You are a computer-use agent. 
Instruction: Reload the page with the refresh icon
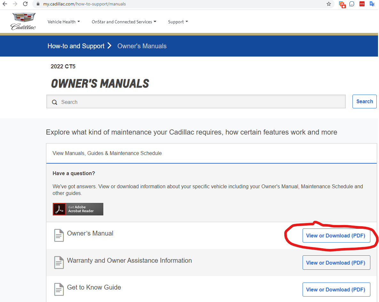(25, 4)
